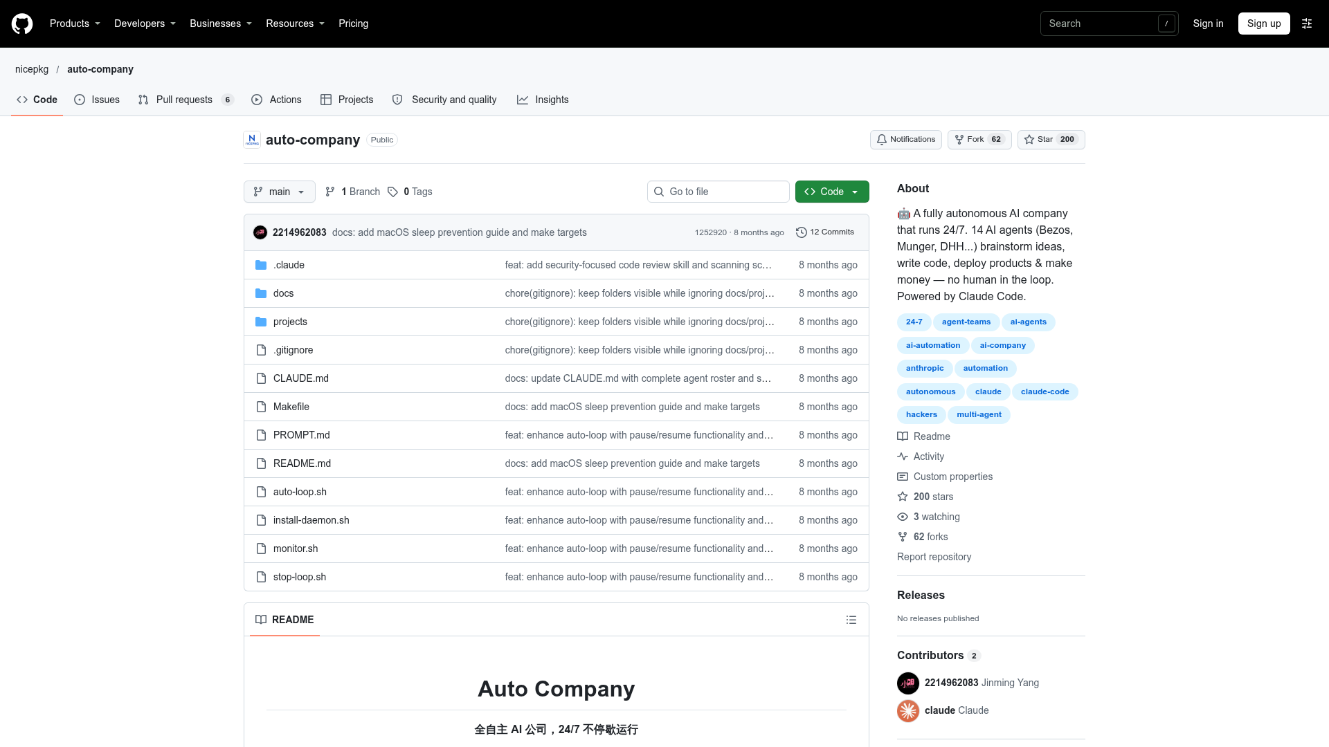Click the claude contributor avatar
The width and height of the screenshot is (1329, 747).
click(908, 710)
